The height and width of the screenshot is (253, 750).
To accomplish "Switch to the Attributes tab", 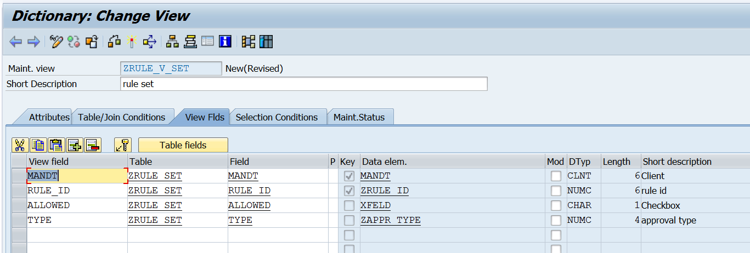I will click(49, 117).
